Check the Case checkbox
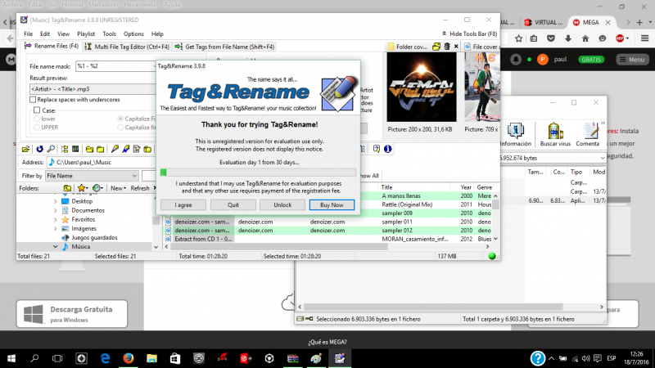The height and width of the screenshot is (368, 655). pyautogui.click(x=37, y=110)
